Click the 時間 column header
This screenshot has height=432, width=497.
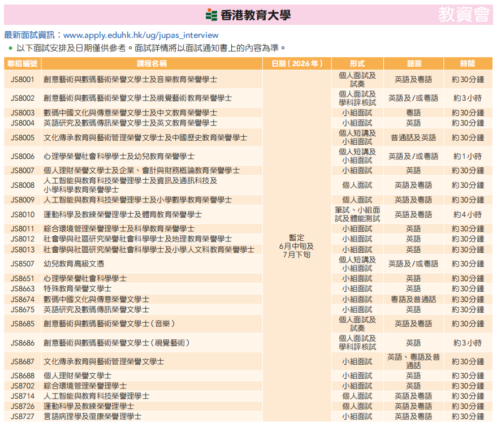[x=468, y=64]
